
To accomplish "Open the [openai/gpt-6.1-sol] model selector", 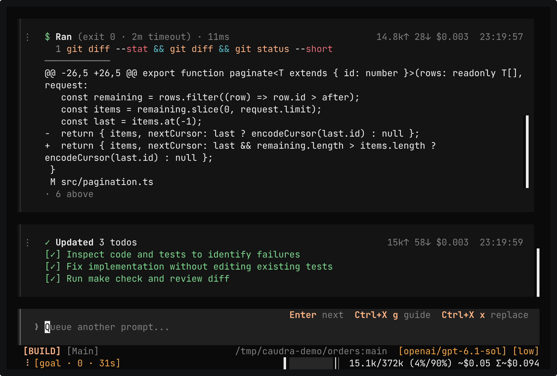I will click(x=452, y=351).
